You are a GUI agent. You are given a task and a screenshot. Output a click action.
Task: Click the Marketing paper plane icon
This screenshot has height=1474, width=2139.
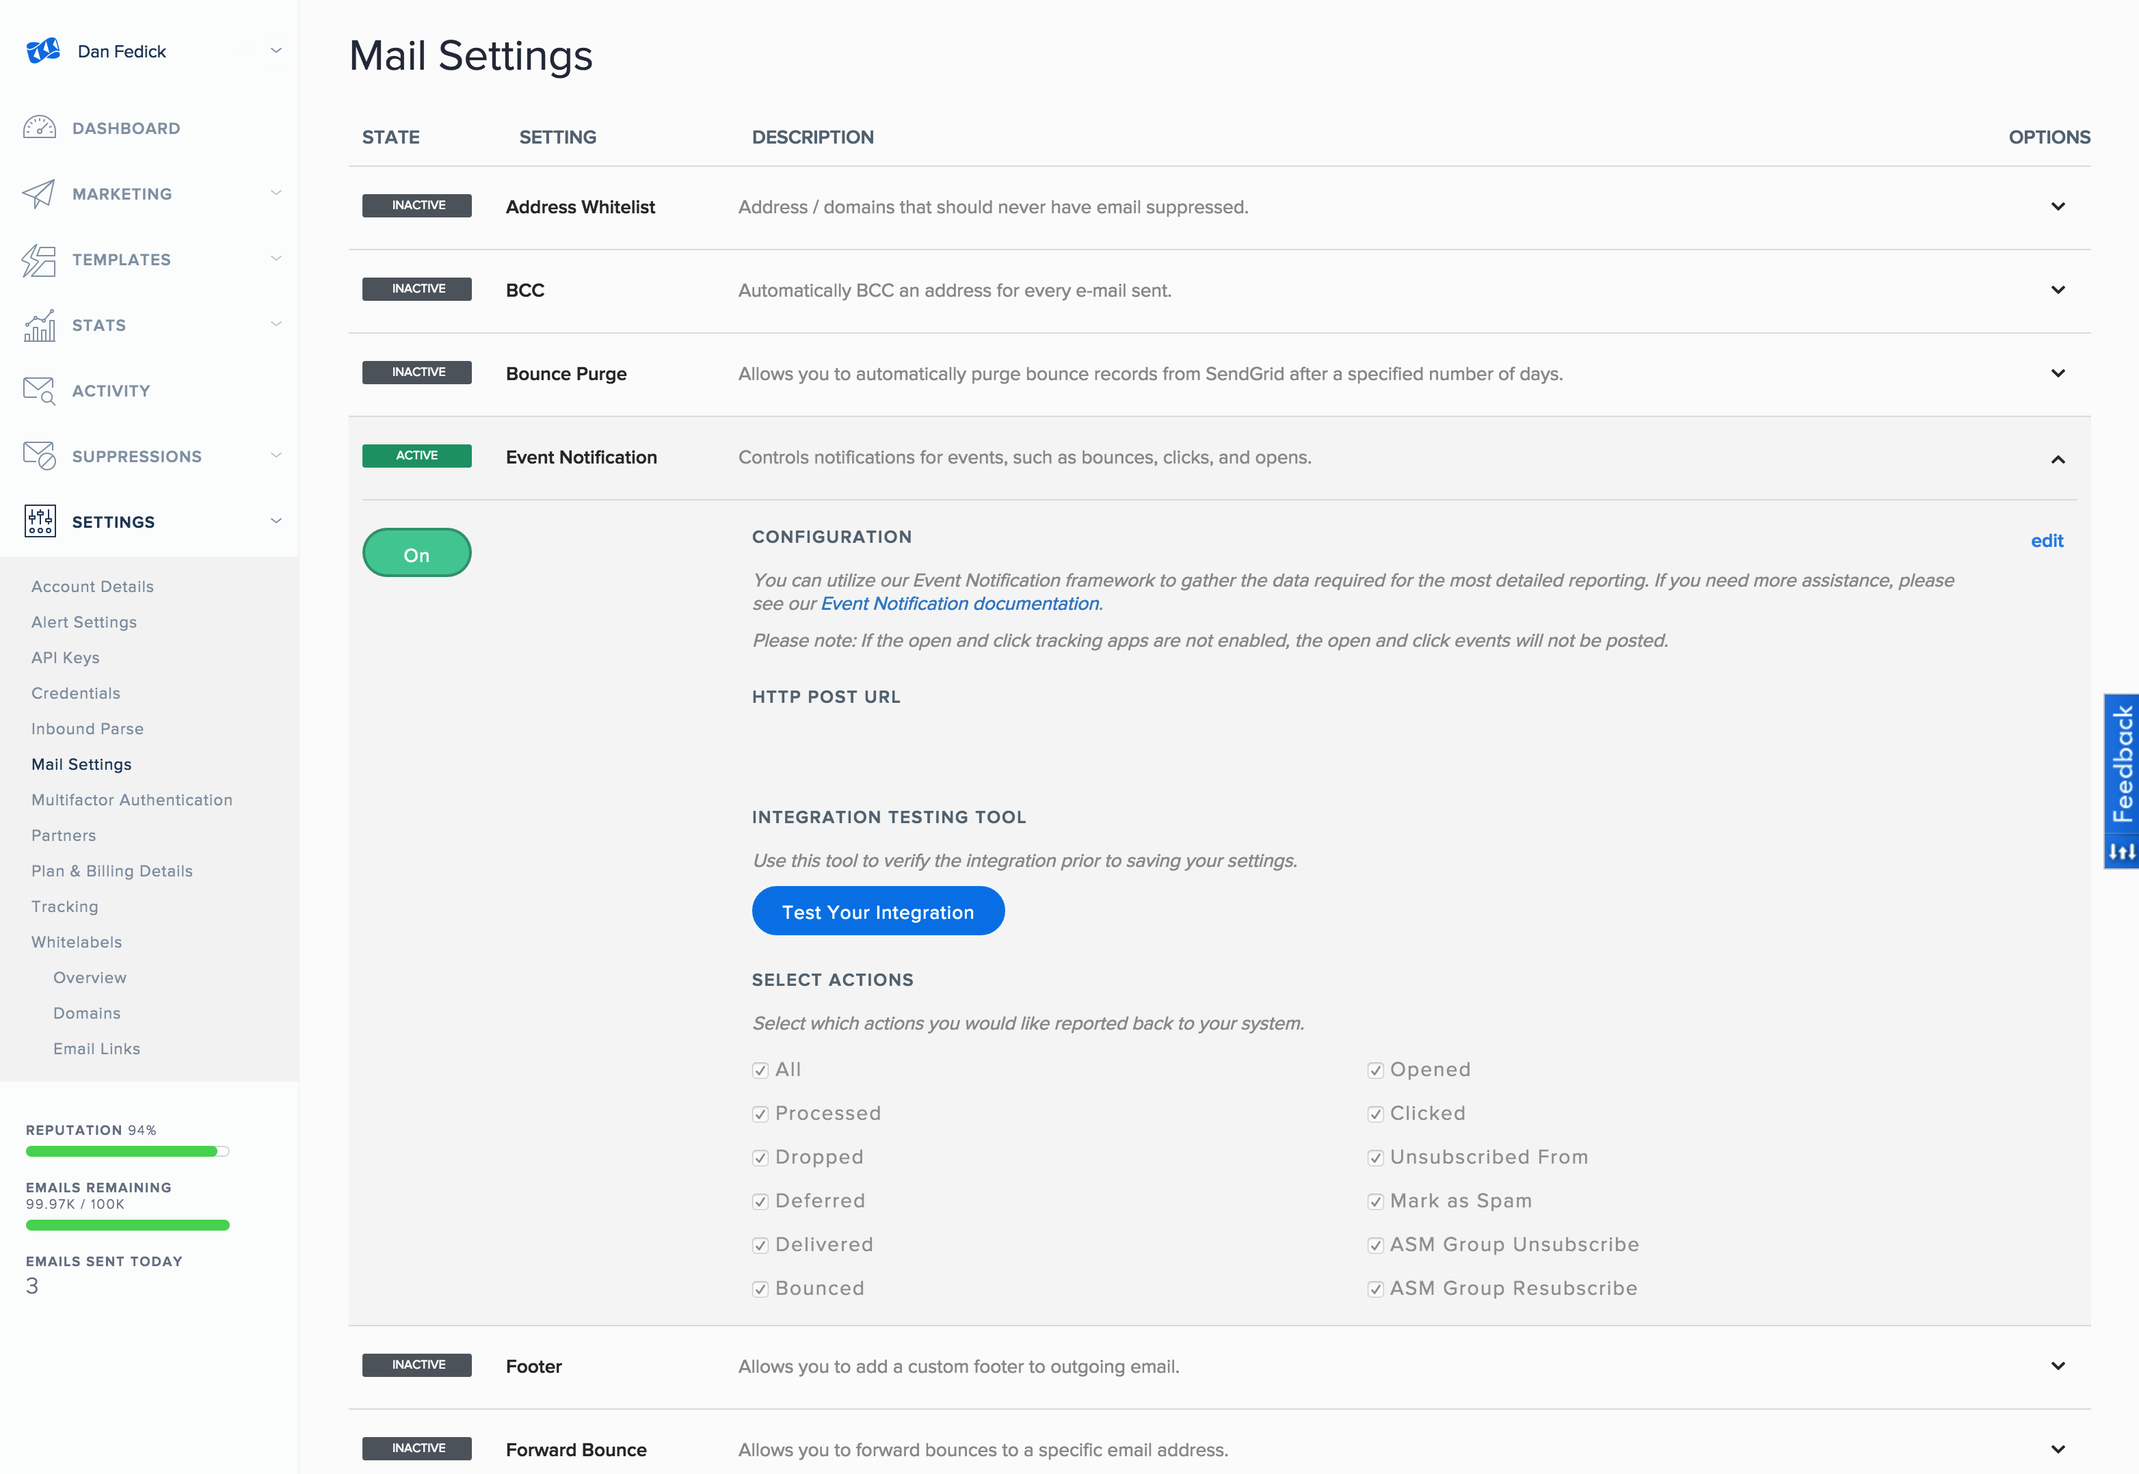39,193
